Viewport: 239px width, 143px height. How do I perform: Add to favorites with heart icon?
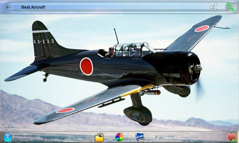231,138
